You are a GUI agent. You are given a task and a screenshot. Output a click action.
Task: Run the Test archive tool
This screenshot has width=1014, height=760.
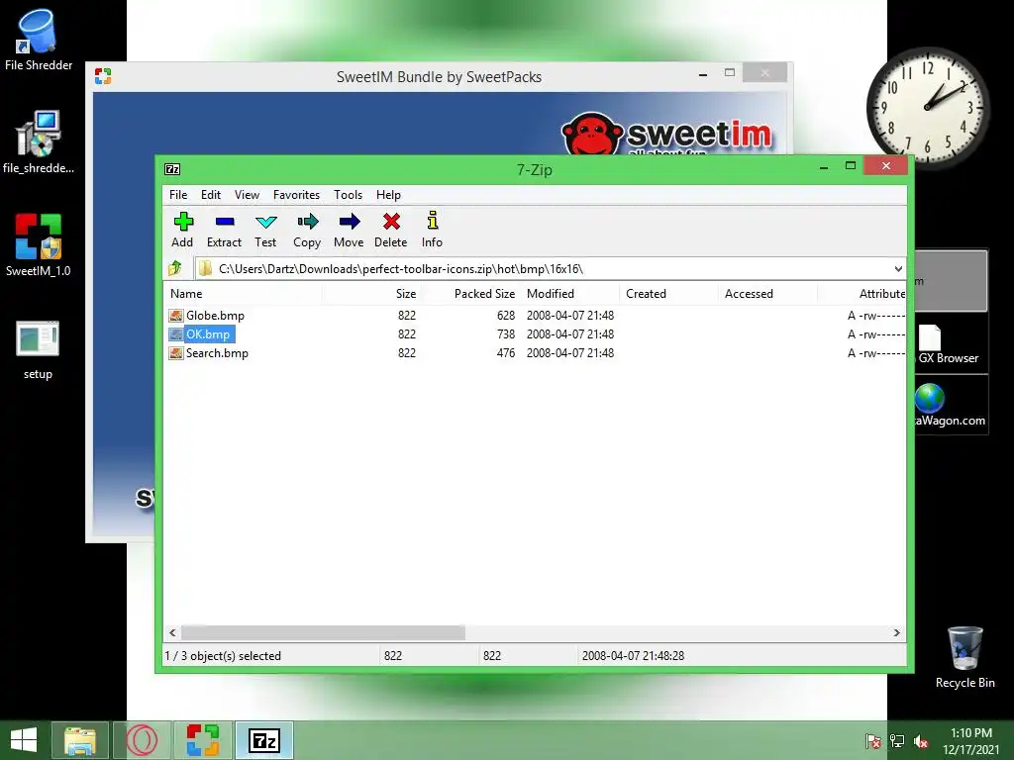point(265,230)
